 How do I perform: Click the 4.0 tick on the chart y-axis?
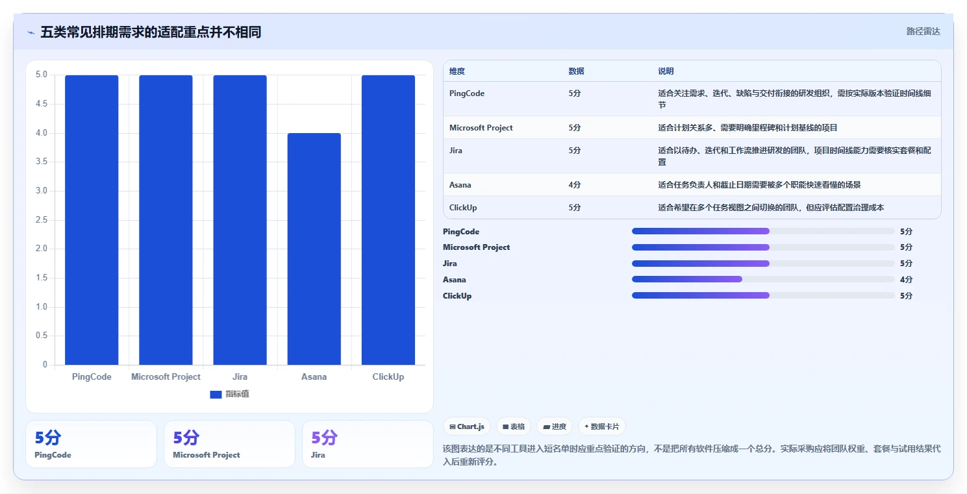(41, 133)
